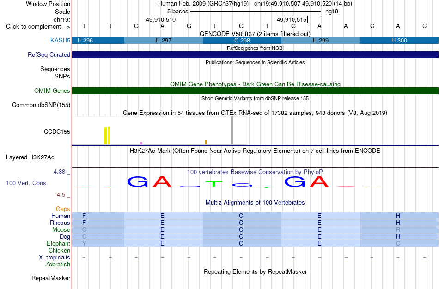Click the GTEx Gene Expression track title
The image size is (439, 289).
coord(255,113)
